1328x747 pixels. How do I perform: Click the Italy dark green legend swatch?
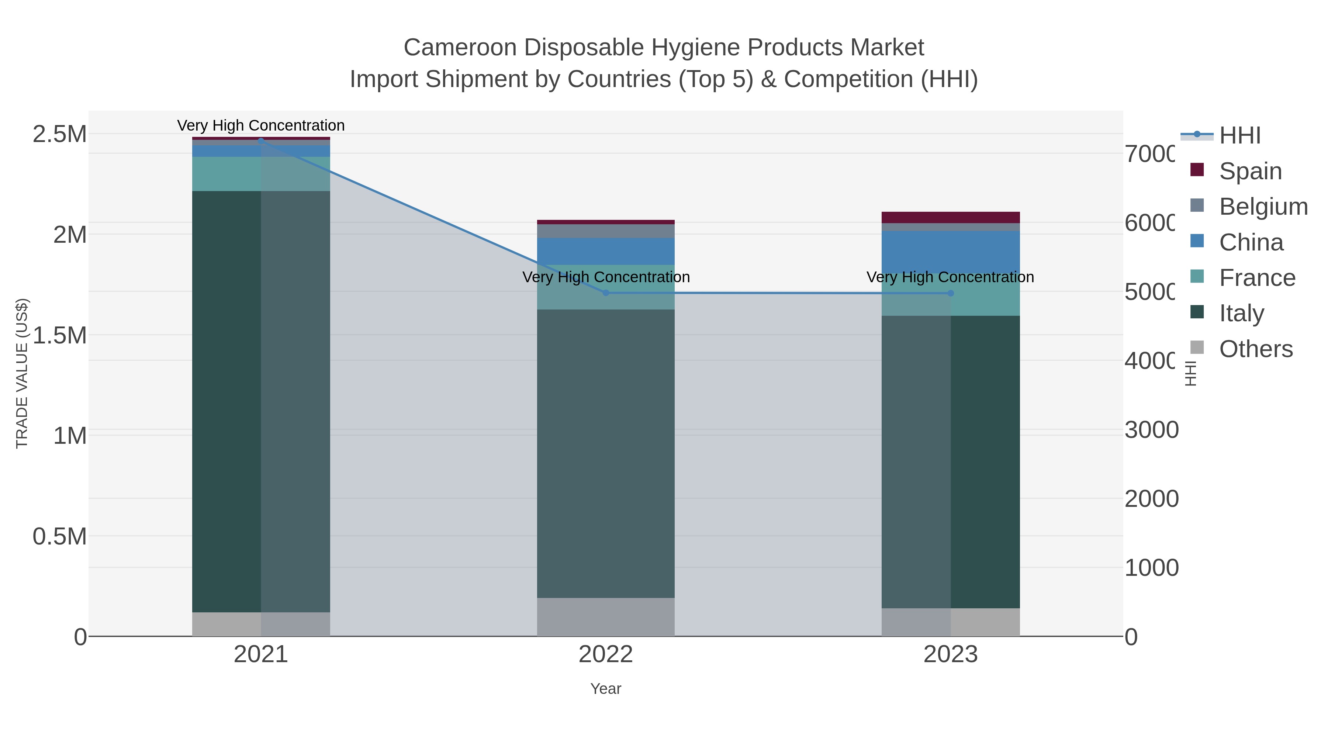pos(1197,312)
